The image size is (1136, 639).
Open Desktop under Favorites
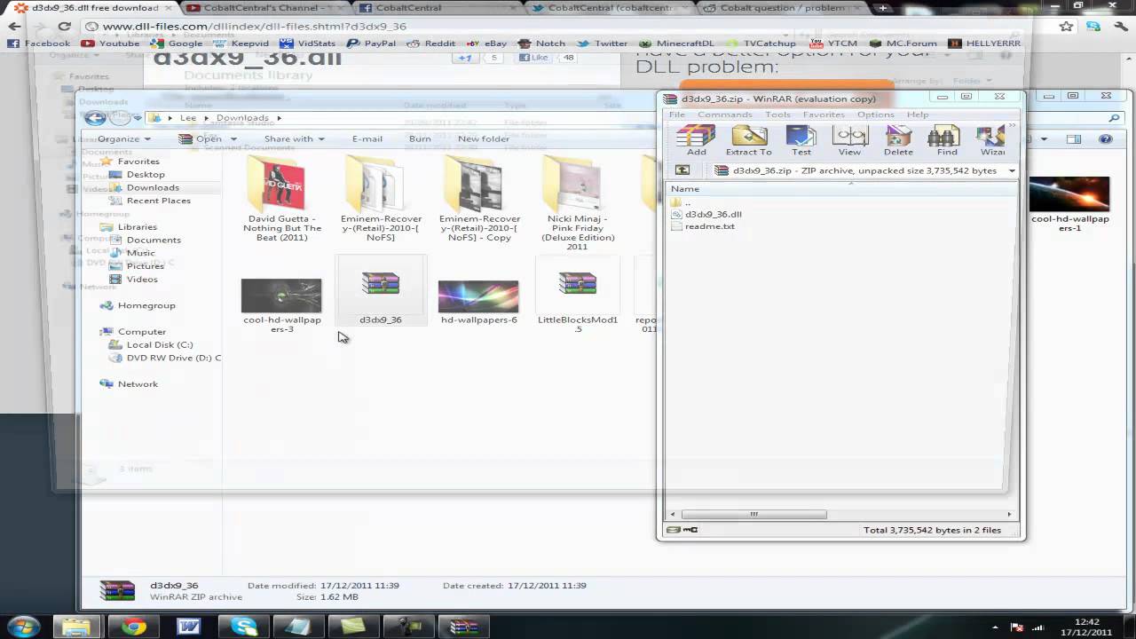(146, 174)
